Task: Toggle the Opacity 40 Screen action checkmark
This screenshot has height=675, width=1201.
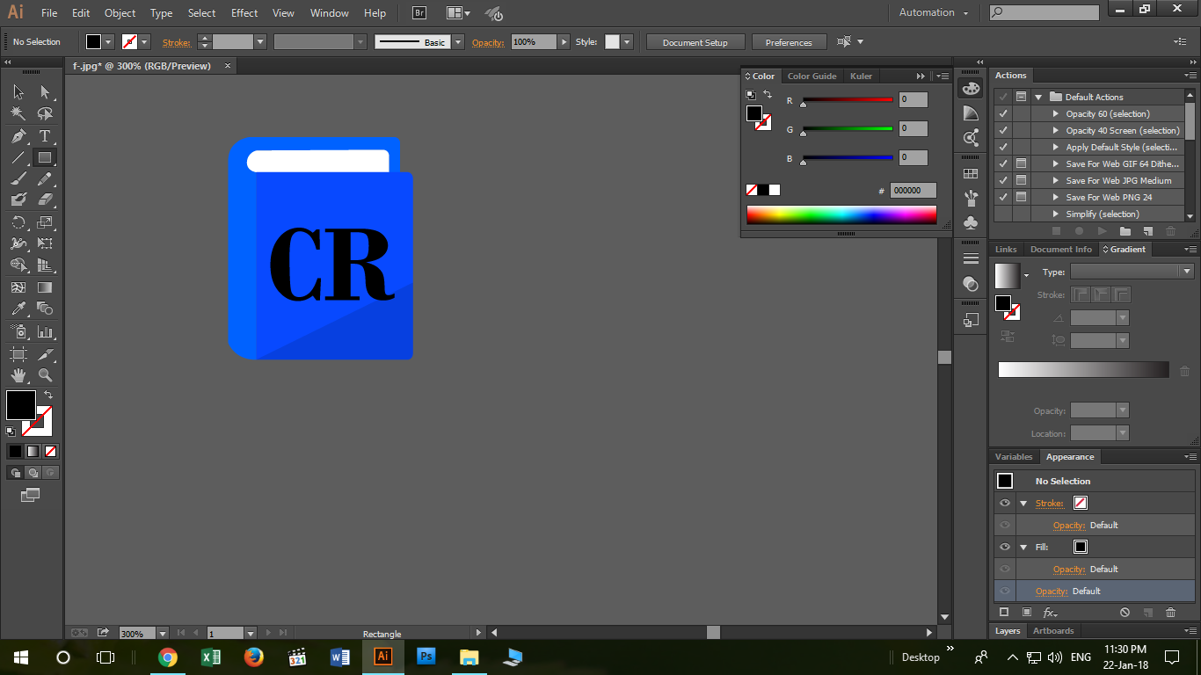Action: tap(1003, 130)
